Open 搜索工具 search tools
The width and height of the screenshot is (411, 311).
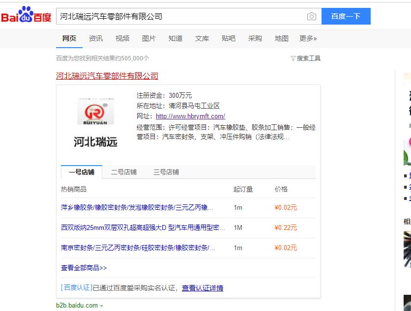coord(309,58)
